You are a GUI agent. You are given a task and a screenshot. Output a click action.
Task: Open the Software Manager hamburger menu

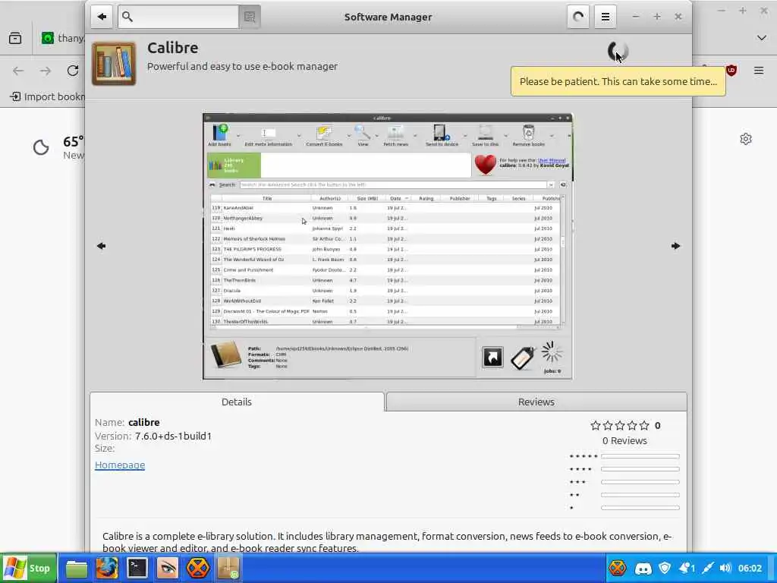[605, 17]
